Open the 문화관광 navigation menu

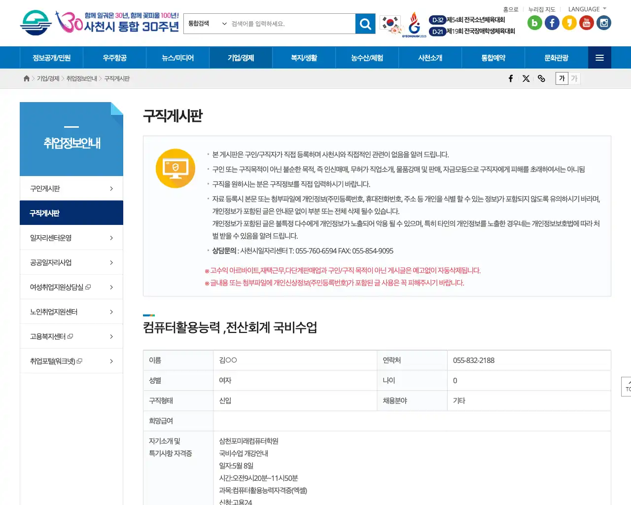pos(556,57)
